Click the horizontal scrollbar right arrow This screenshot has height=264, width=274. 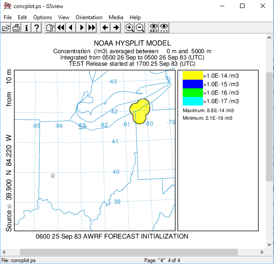(x=262, y=252)
